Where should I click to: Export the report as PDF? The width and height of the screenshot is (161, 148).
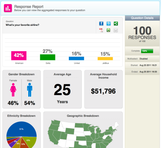[101, 30]
